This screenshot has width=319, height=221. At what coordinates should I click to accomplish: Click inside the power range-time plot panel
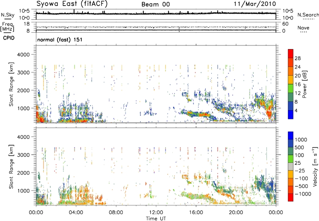click(x=156, y=84)
